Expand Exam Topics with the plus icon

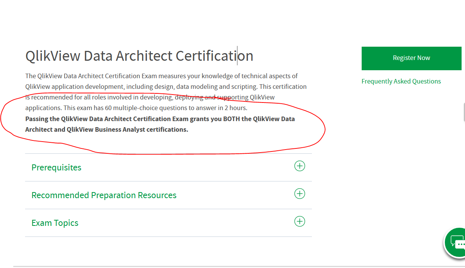(x=299, y=221)
